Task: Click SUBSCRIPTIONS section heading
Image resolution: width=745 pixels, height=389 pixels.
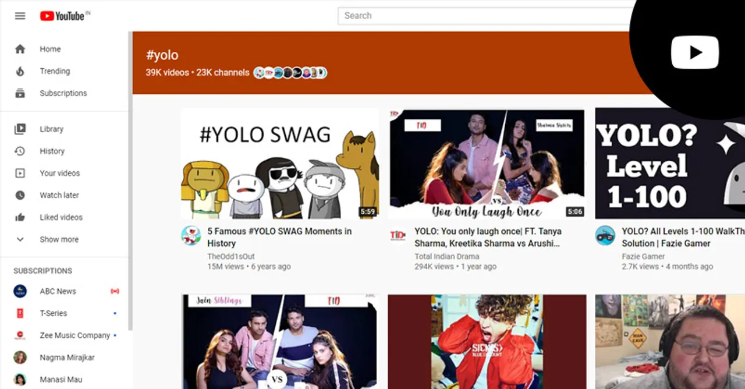Action: (x=43, y=271)
